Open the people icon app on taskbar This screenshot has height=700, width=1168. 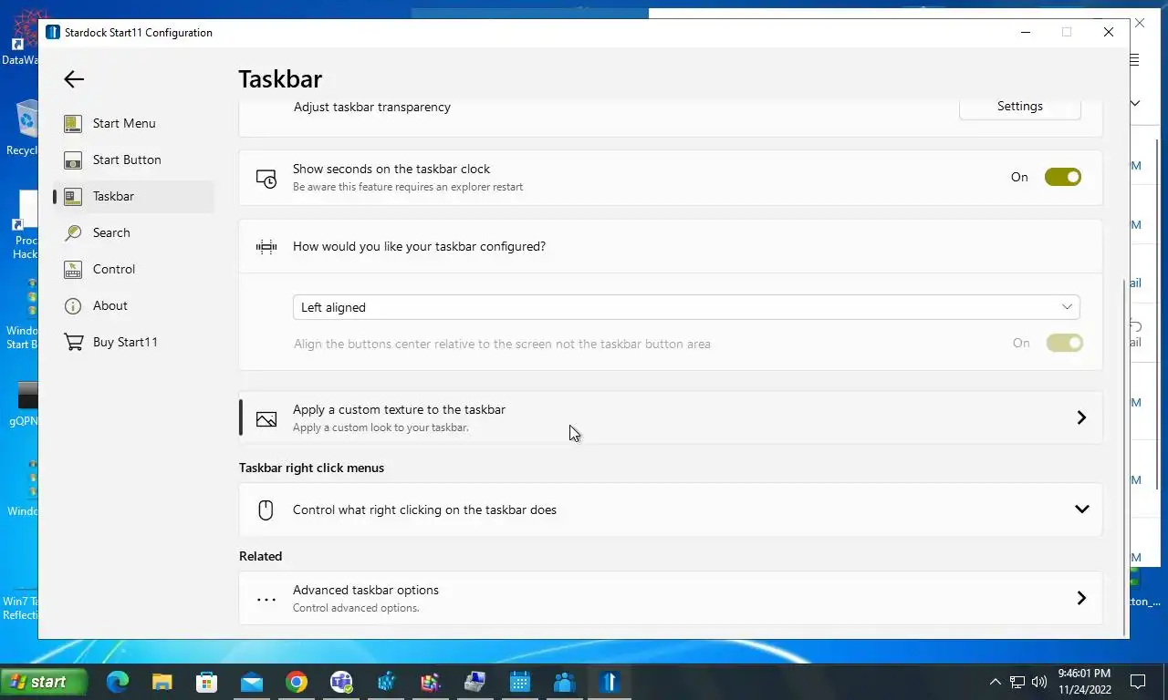tap(565, 682)
